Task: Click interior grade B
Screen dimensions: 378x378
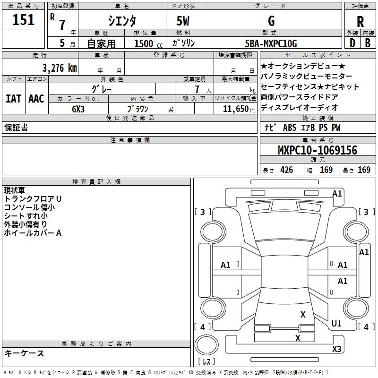Action: coord(368,43)
